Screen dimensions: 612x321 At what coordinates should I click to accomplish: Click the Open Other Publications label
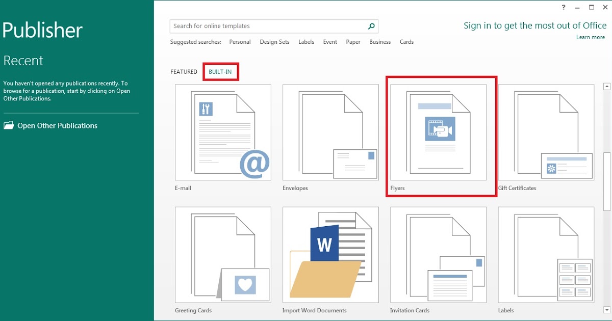pyautogui.click(x=58, y=125)
